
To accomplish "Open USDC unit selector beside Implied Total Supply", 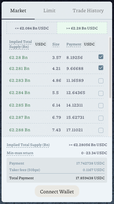I will [x=41, y=44].
